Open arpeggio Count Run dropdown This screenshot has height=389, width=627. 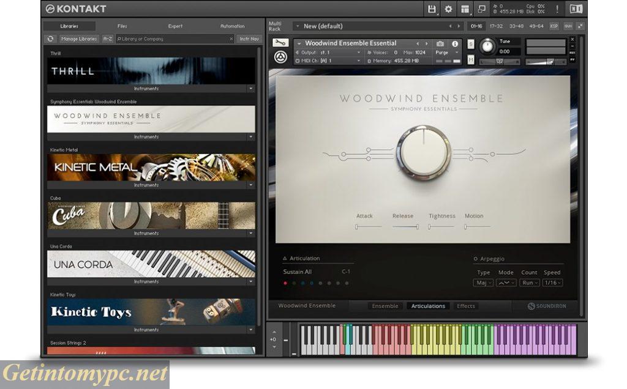point(530,283)
